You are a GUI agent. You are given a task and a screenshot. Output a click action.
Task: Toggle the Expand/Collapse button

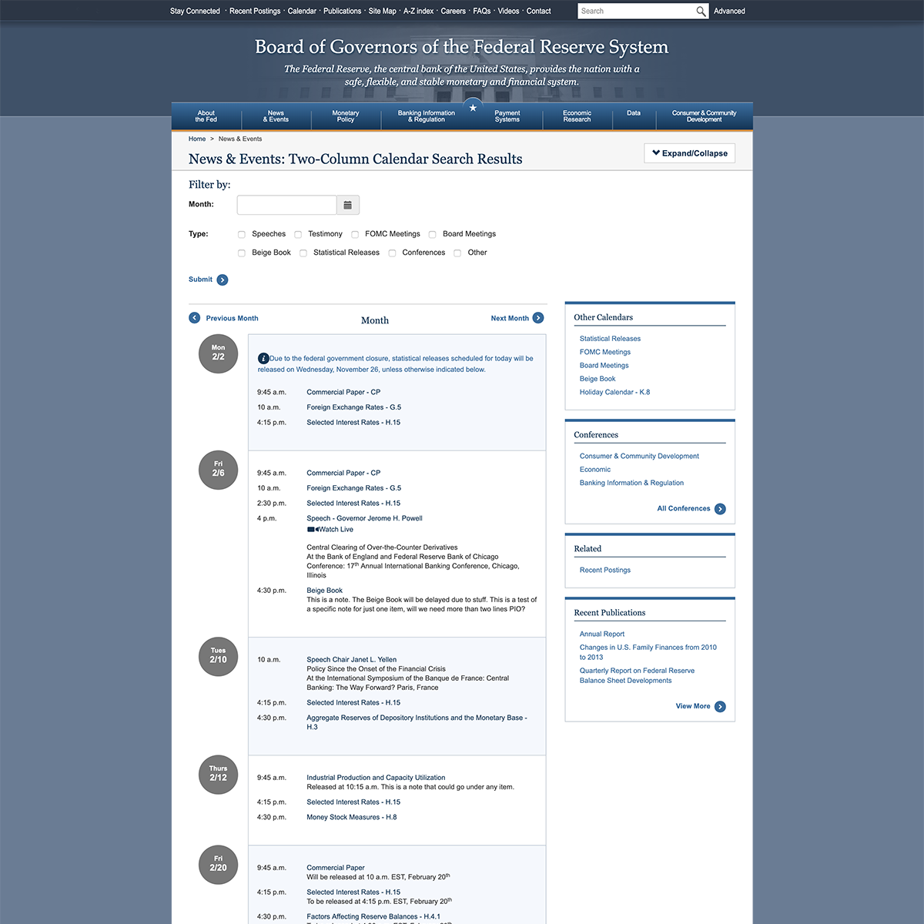click(690, 153)
